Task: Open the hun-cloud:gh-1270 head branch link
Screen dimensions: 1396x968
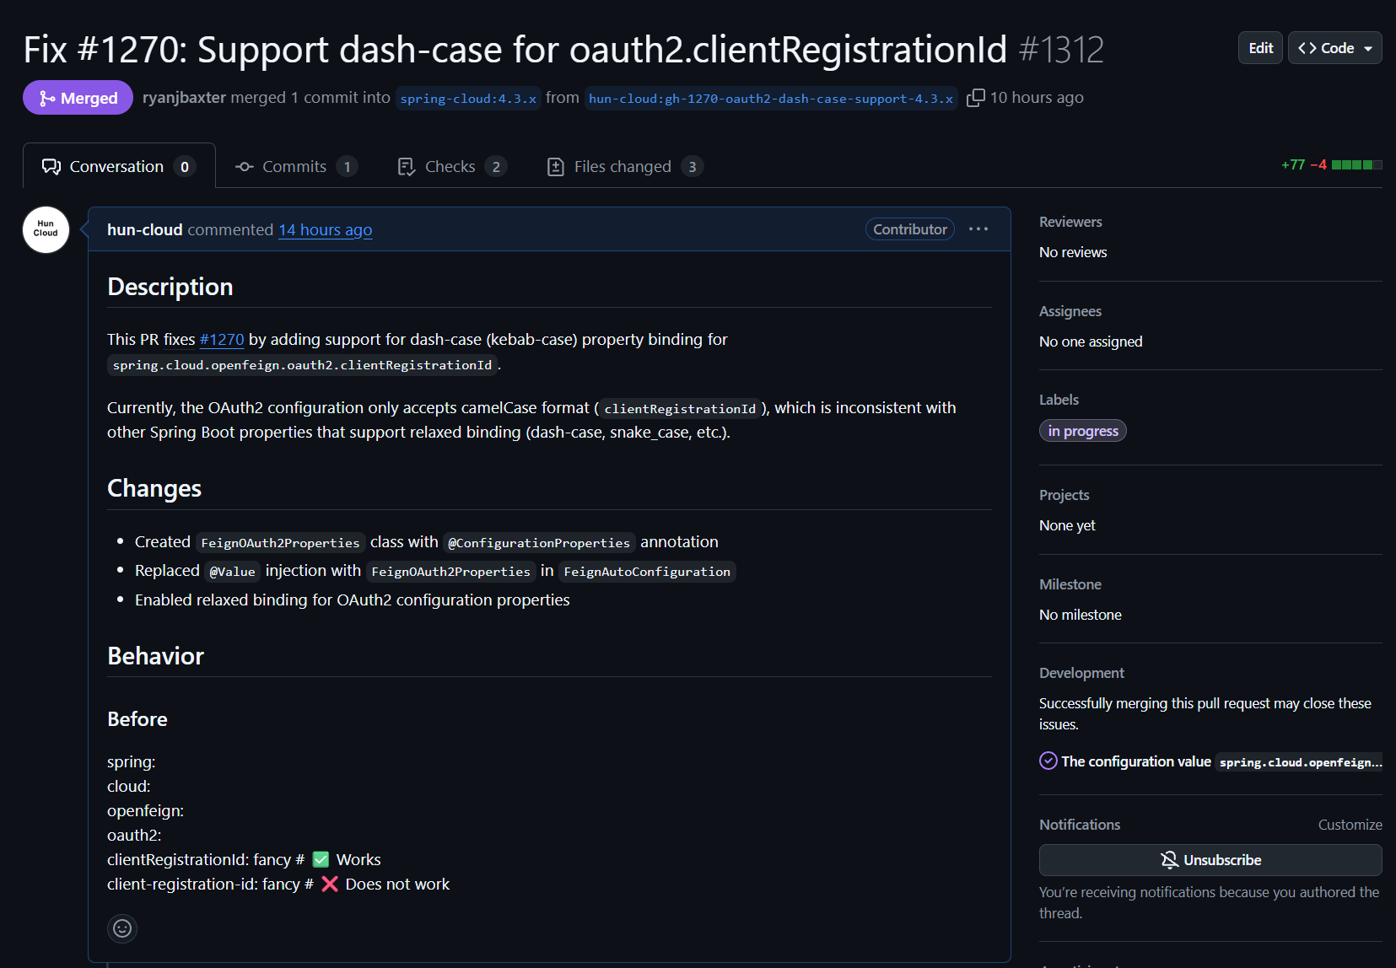Action: coord(771,99)
